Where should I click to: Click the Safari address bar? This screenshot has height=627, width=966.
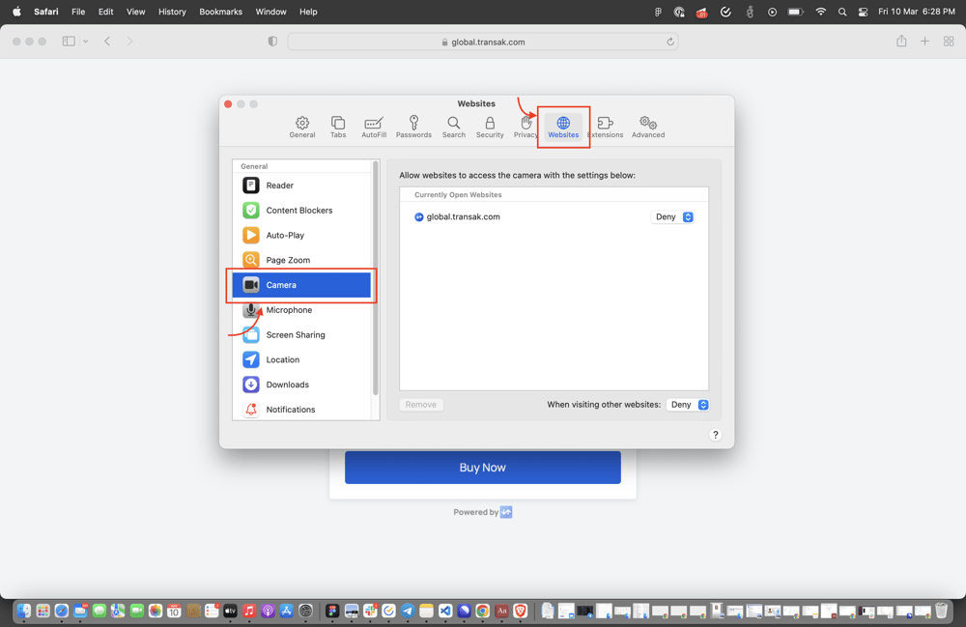[483, 42]
